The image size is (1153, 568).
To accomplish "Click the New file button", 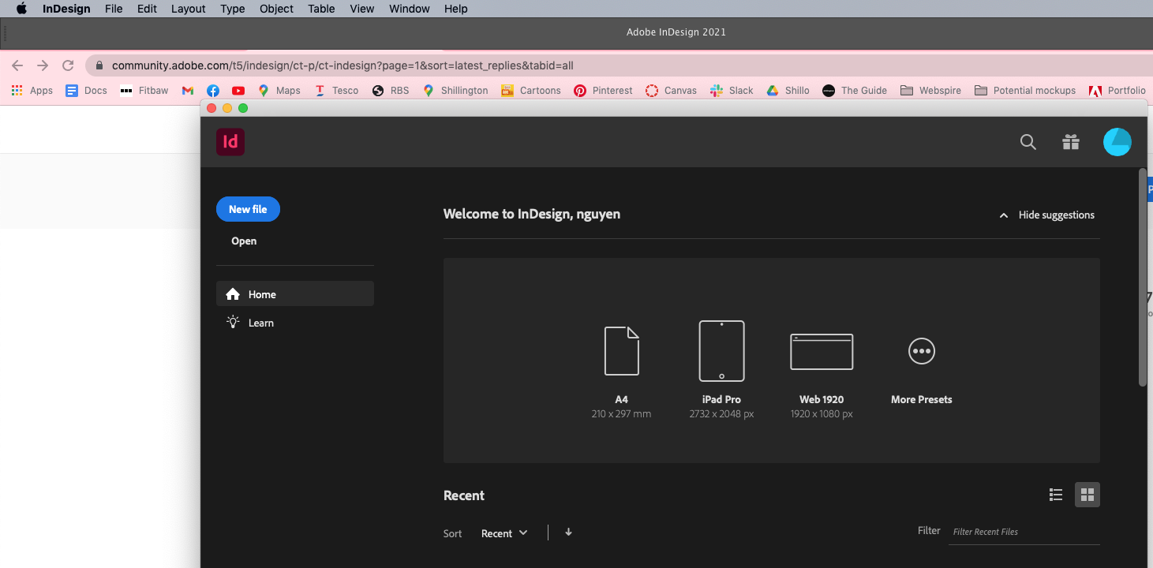I will pyautogui.click(x=248, y=209).
